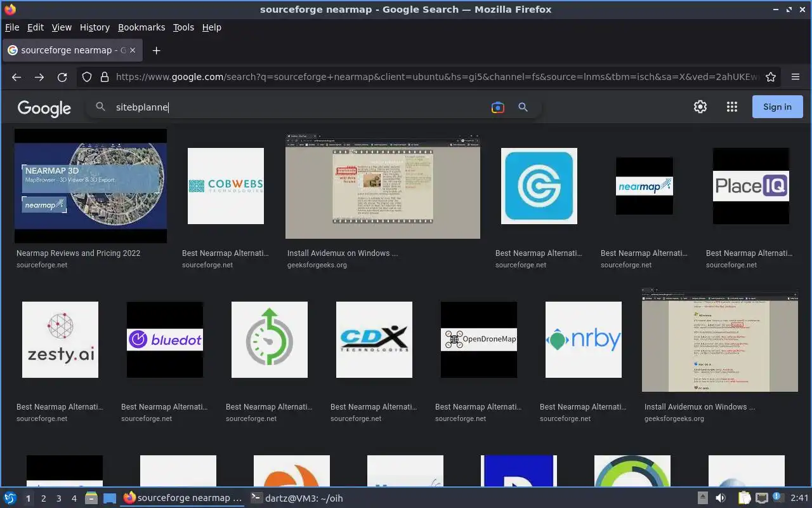
Task: Open Nearmap Reviews and Pricing 2022 link
Action: tap(79, 253)
